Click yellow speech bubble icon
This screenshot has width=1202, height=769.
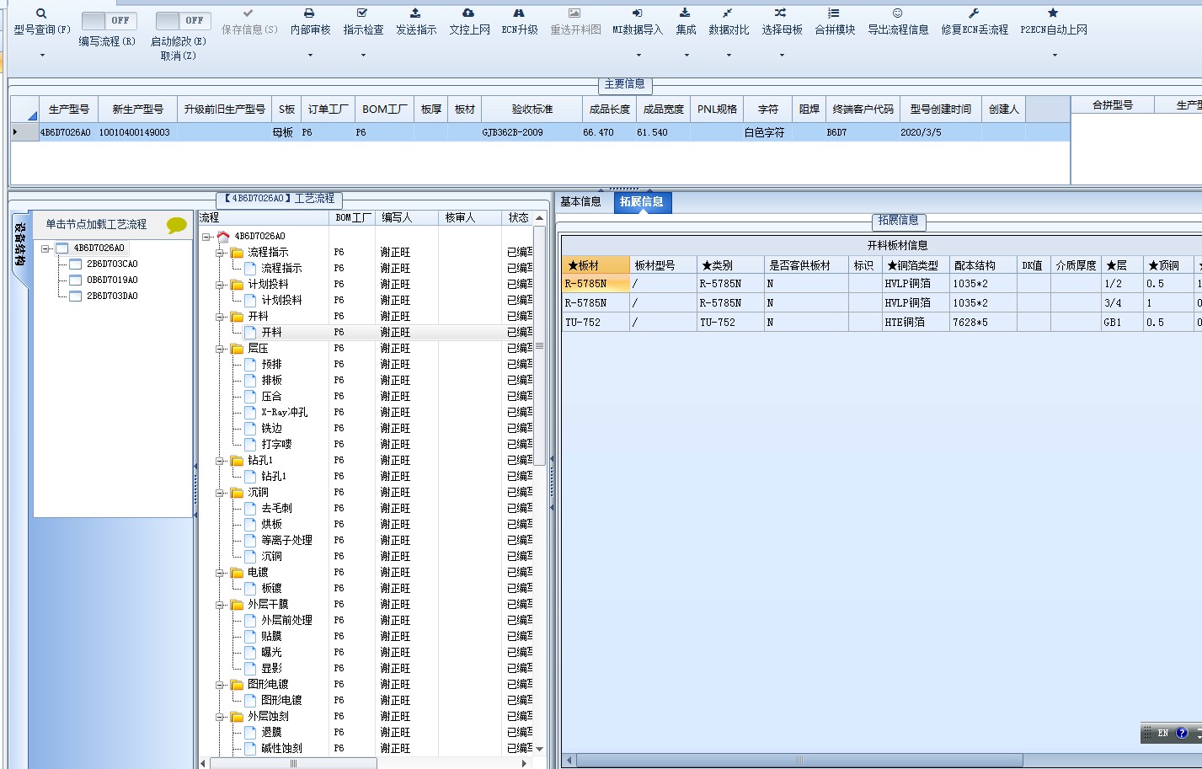click(176, 225)
